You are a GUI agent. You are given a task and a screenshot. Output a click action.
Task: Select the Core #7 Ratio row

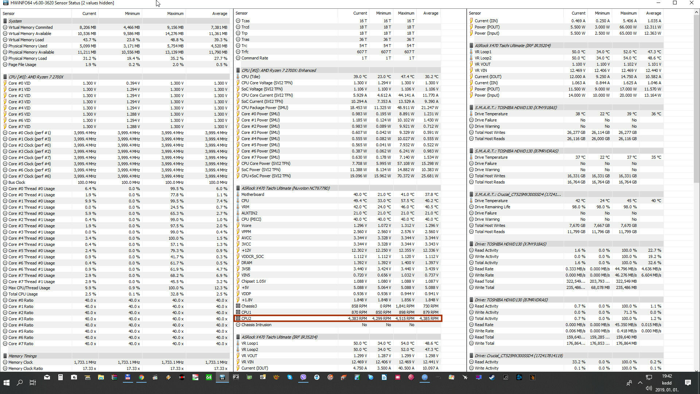tap(115, 344)
